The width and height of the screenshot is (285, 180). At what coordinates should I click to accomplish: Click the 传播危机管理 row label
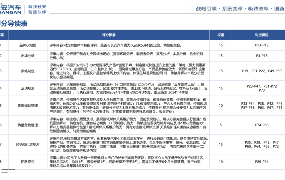click(x=28, y=125)
